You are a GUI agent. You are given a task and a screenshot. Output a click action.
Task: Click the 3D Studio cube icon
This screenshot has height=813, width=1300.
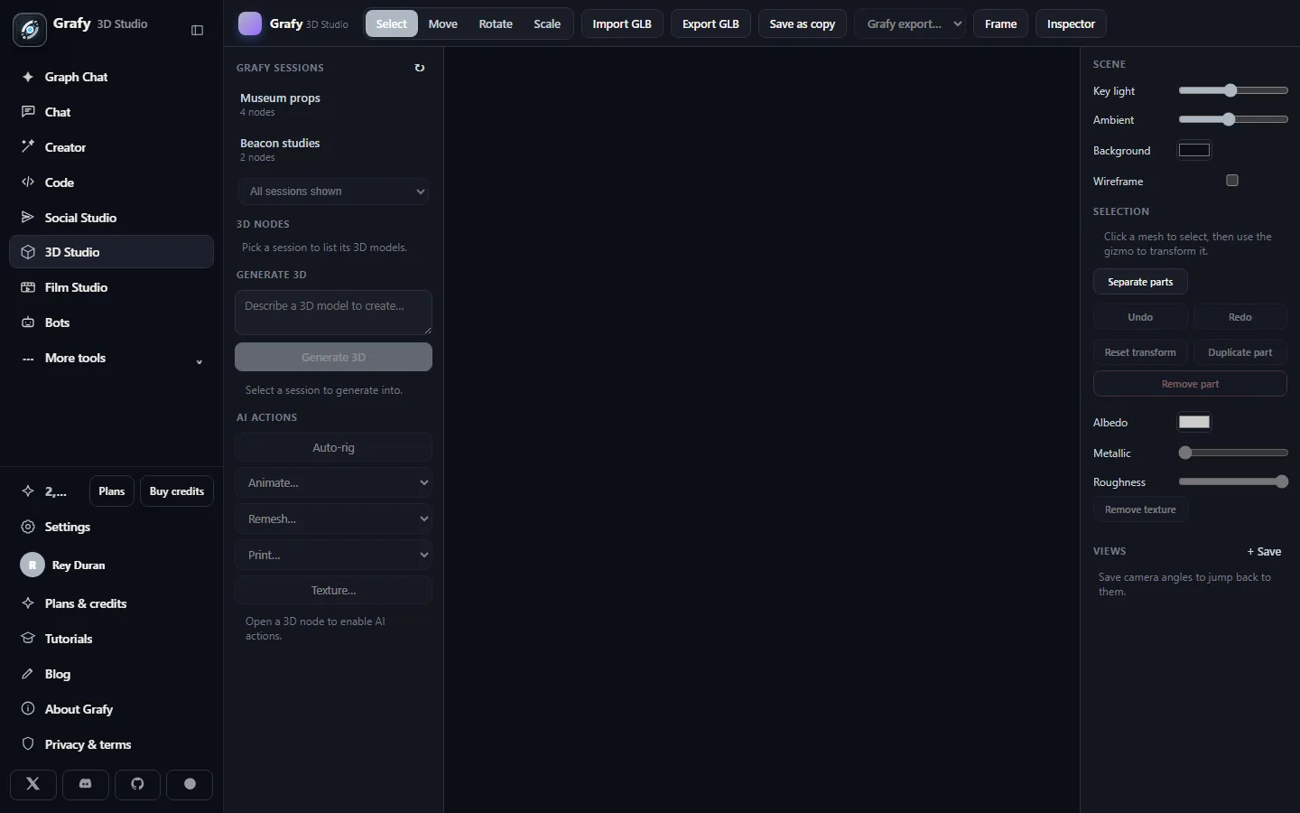coord(28,252)
